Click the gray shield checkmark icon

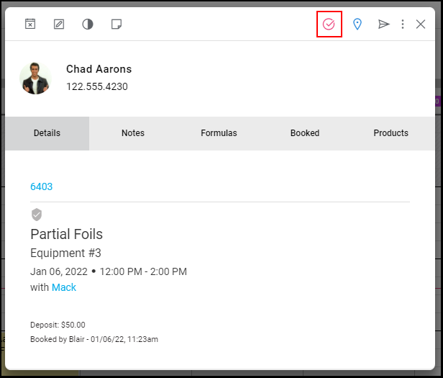(x=37, y=215)
